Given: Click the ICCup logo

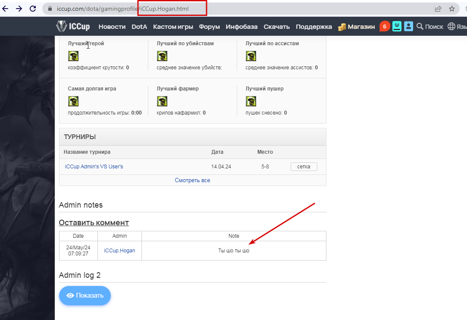Looking at the screenshot, I should click(73, 26).
